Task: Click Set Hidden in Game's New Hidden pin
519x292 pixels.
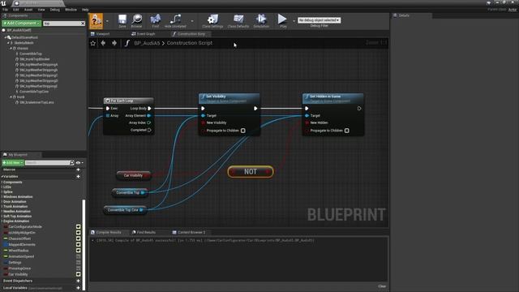Action: (x=307, y=122)
